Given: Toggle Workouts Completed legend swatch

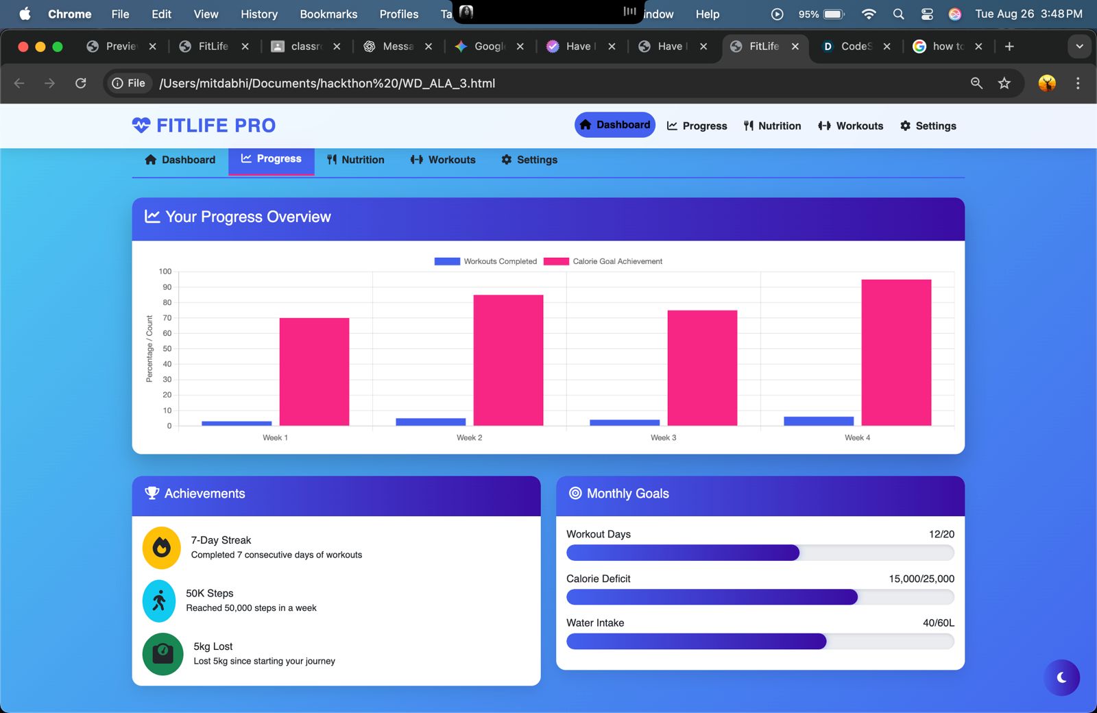Looking at the screenshot, I should coord(447,261).
